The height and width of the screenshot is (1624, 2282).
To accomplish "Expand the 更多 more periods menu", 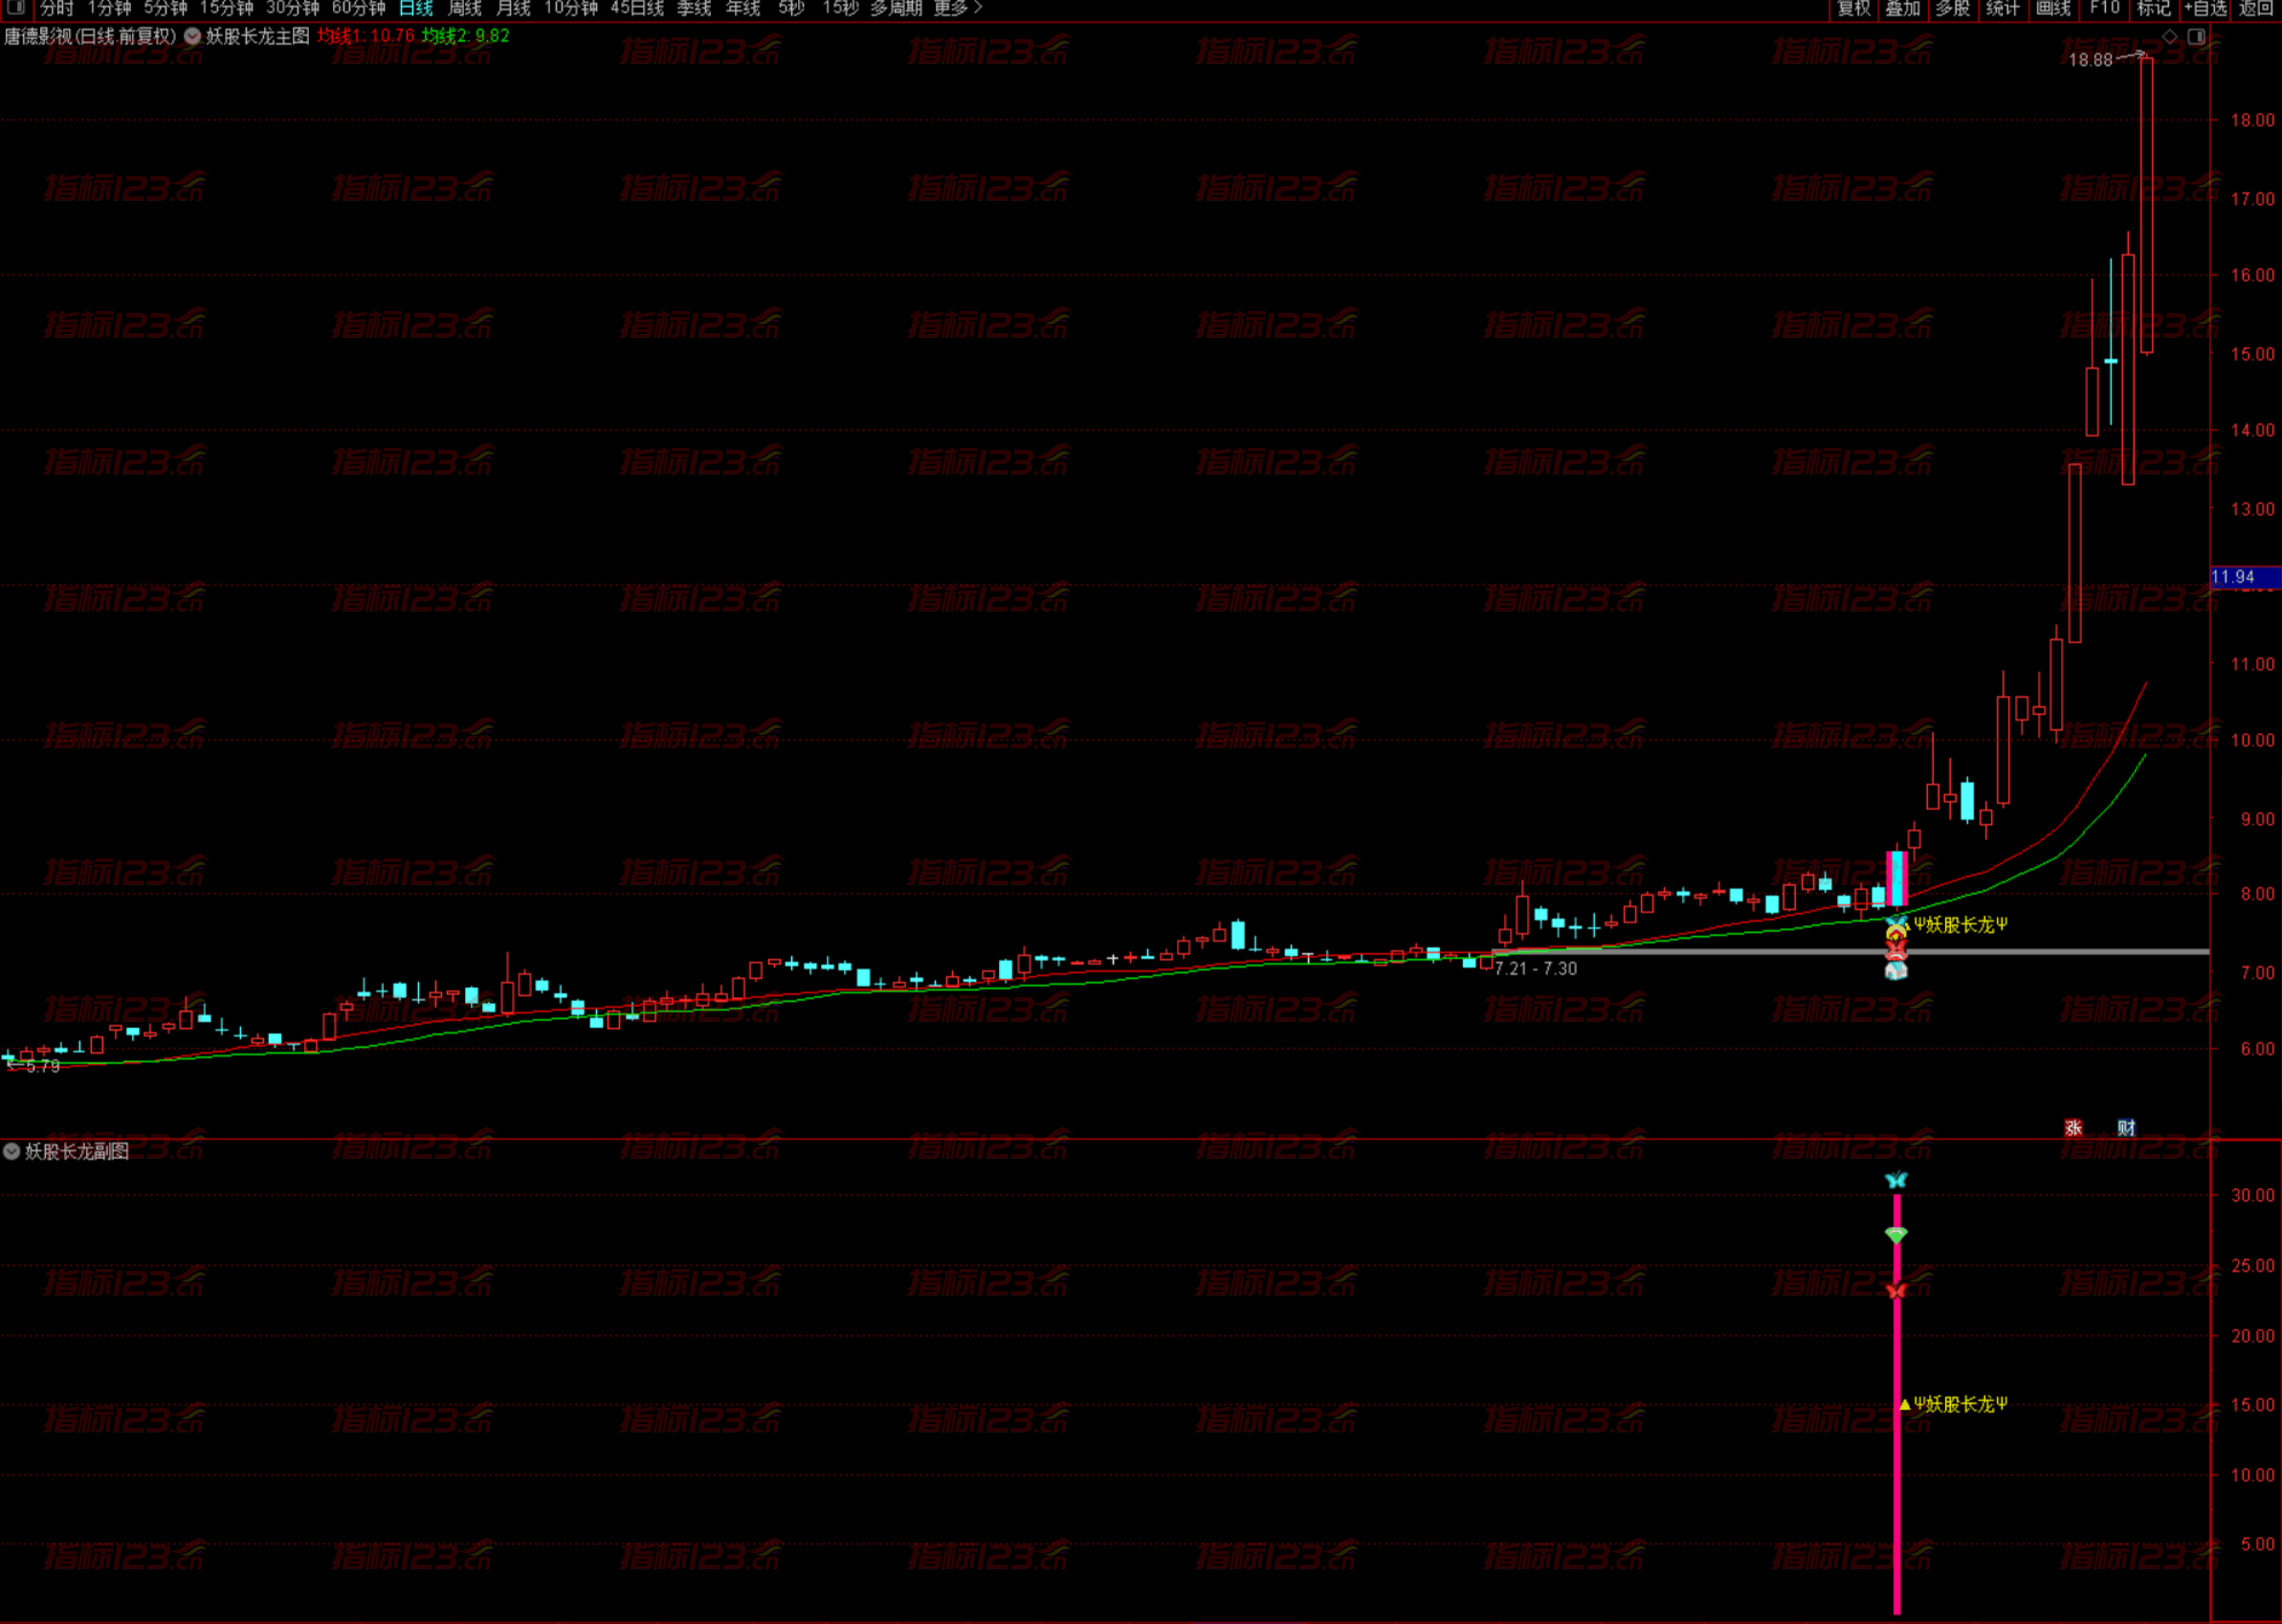I will click(x=958, y=8).
